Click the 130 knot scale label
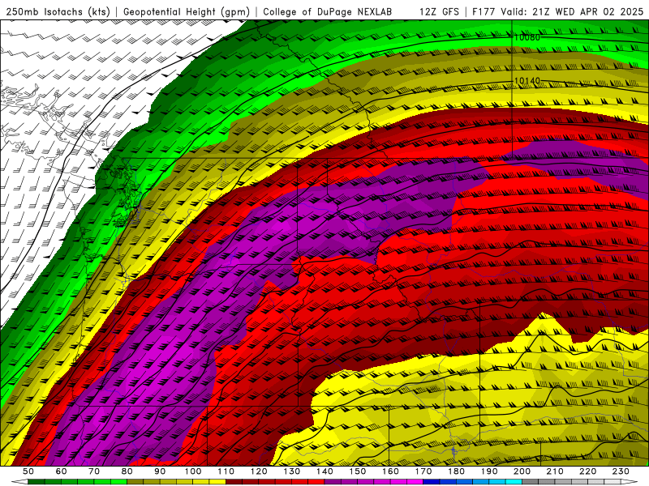This screenshot has height=486, width=649. pyautogui.click(x=292, y=471)
